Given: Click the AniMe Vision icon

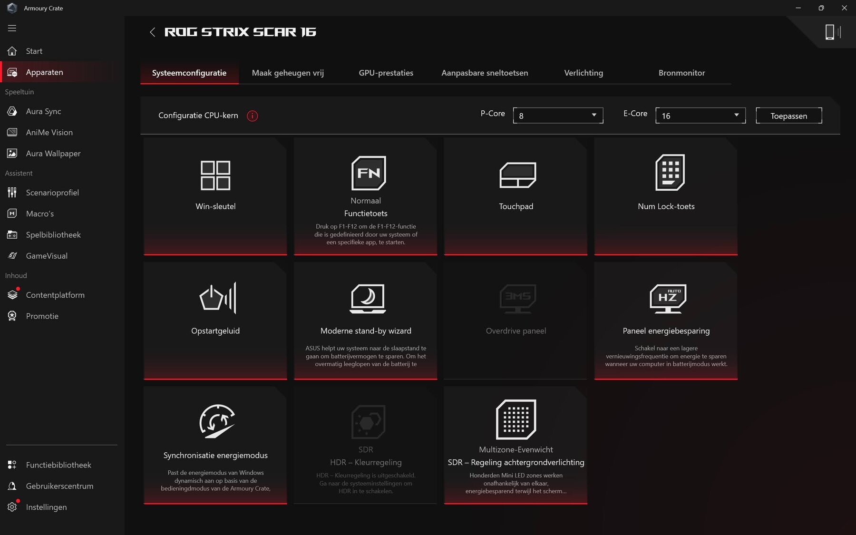Looking at the screenshot, I should [x=12, y=132].
